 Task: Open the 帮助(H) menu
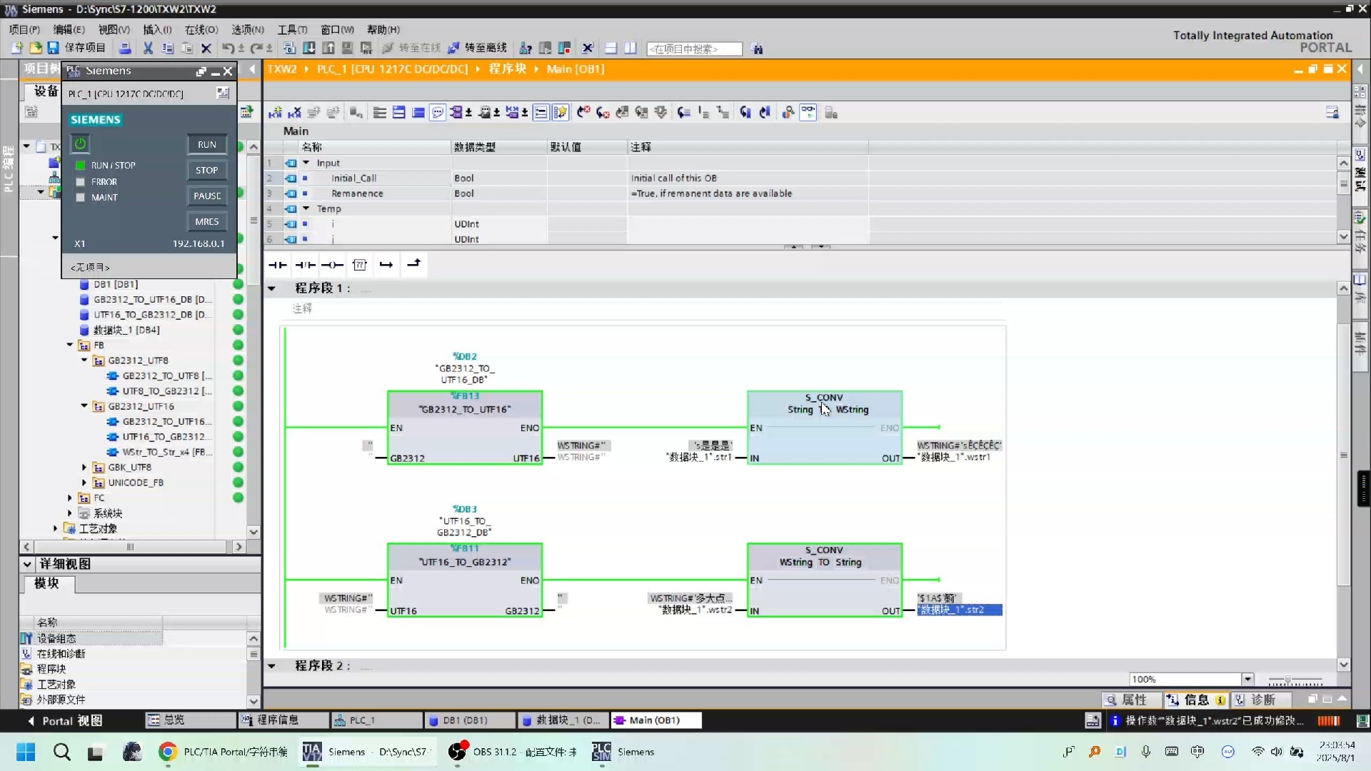(x=383, y=29)
